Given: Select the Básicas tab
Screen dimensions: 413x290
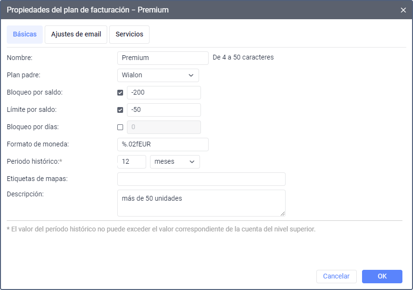Looking at the screenshot, I should pyautogui.click(x=25, y=35).
